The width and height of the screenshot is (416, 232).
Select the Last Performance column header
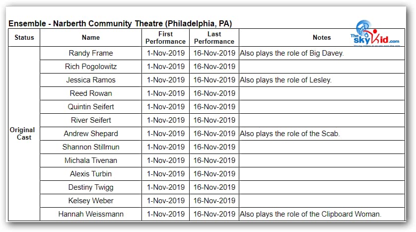pos(214,38)
